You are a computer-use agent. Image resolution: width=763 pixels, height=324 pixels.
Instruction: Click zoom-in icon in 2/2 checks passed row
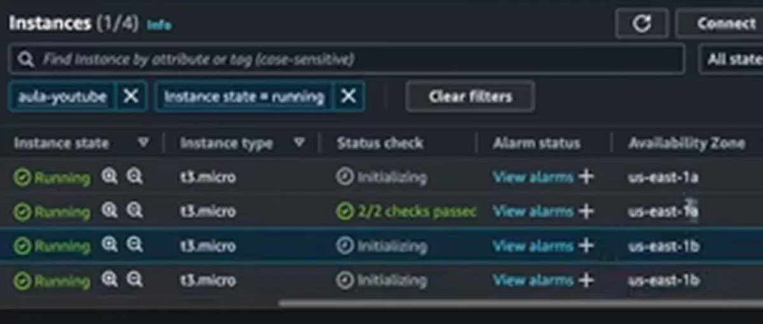(x=110, y=211)
